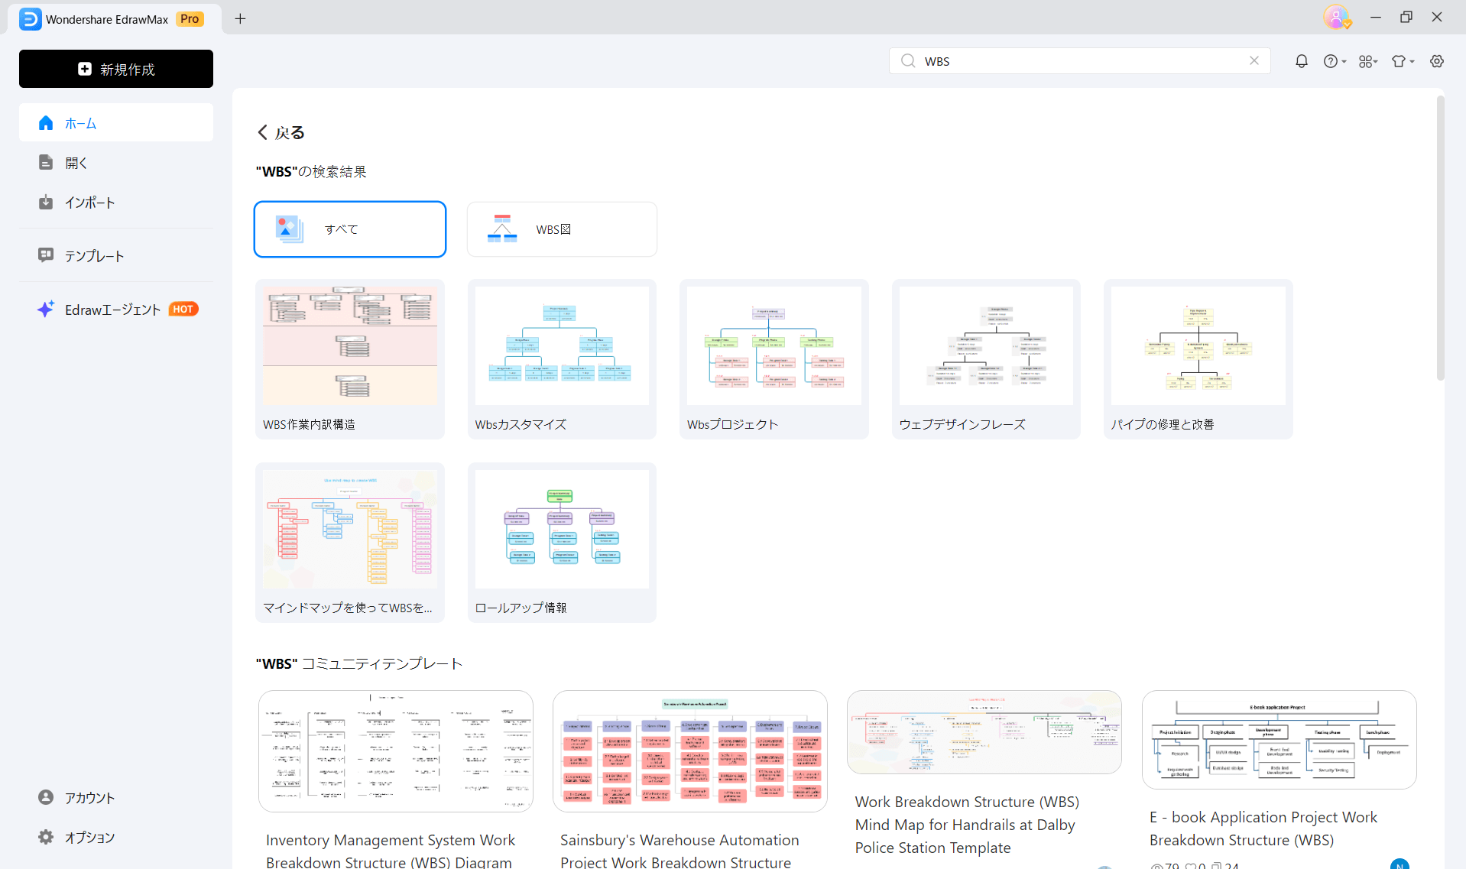This screenshot has height=869, width=1466.
Task: Click the notification bell icon
Action: pos(1301,61)
